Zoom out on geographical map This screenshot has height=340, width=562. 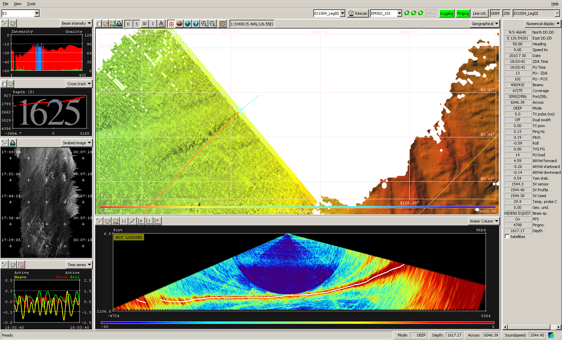pyautogui.click(x=212, y=24)
